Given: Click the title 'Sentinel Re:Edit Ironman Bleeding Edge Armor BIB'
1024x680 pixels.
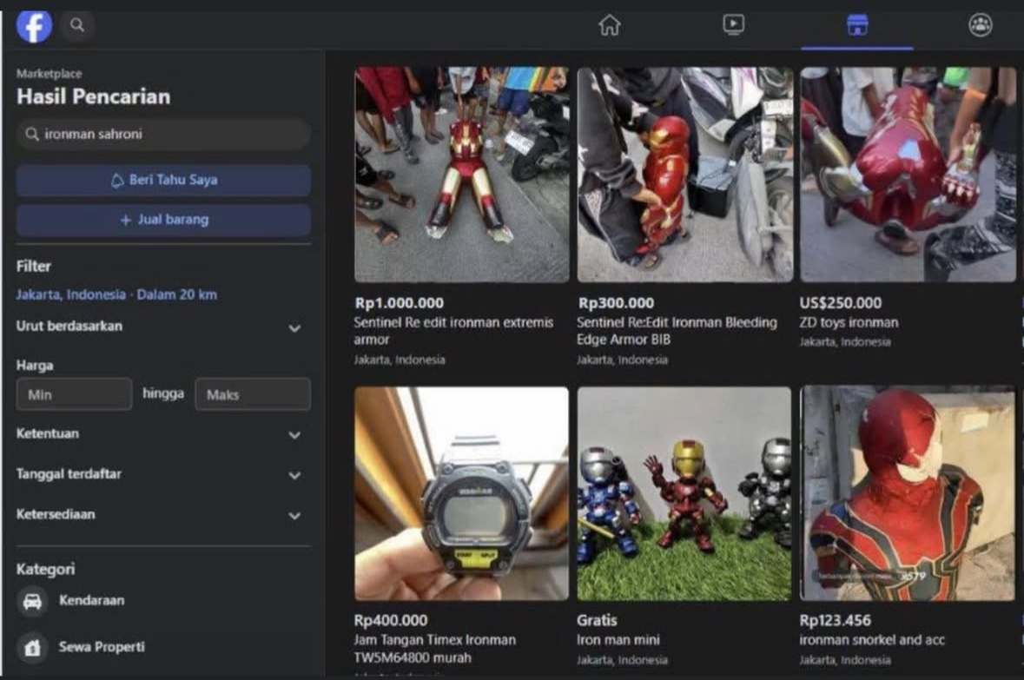Looking at the screenshot, I should pos(677,331).
